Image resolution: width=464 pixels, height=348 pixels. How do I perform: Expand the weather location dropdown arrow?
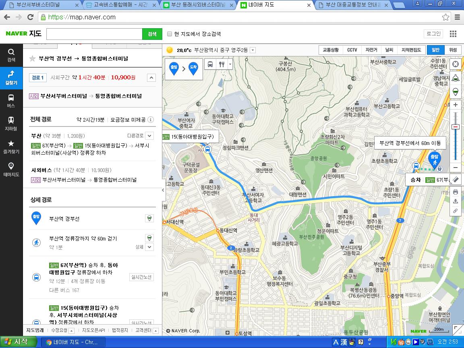[253, 50]
